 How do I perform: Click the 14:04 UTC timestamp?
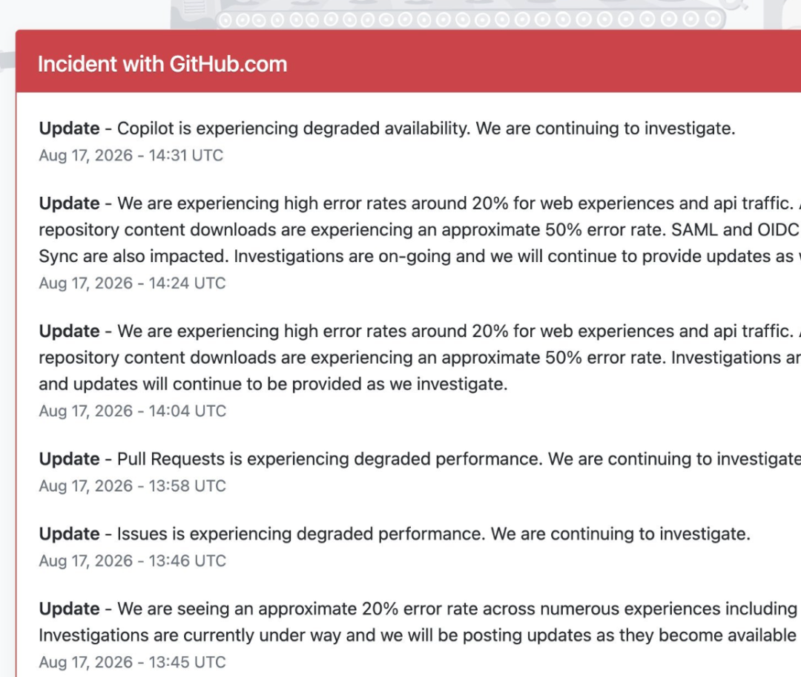click(x=132, y=411)
